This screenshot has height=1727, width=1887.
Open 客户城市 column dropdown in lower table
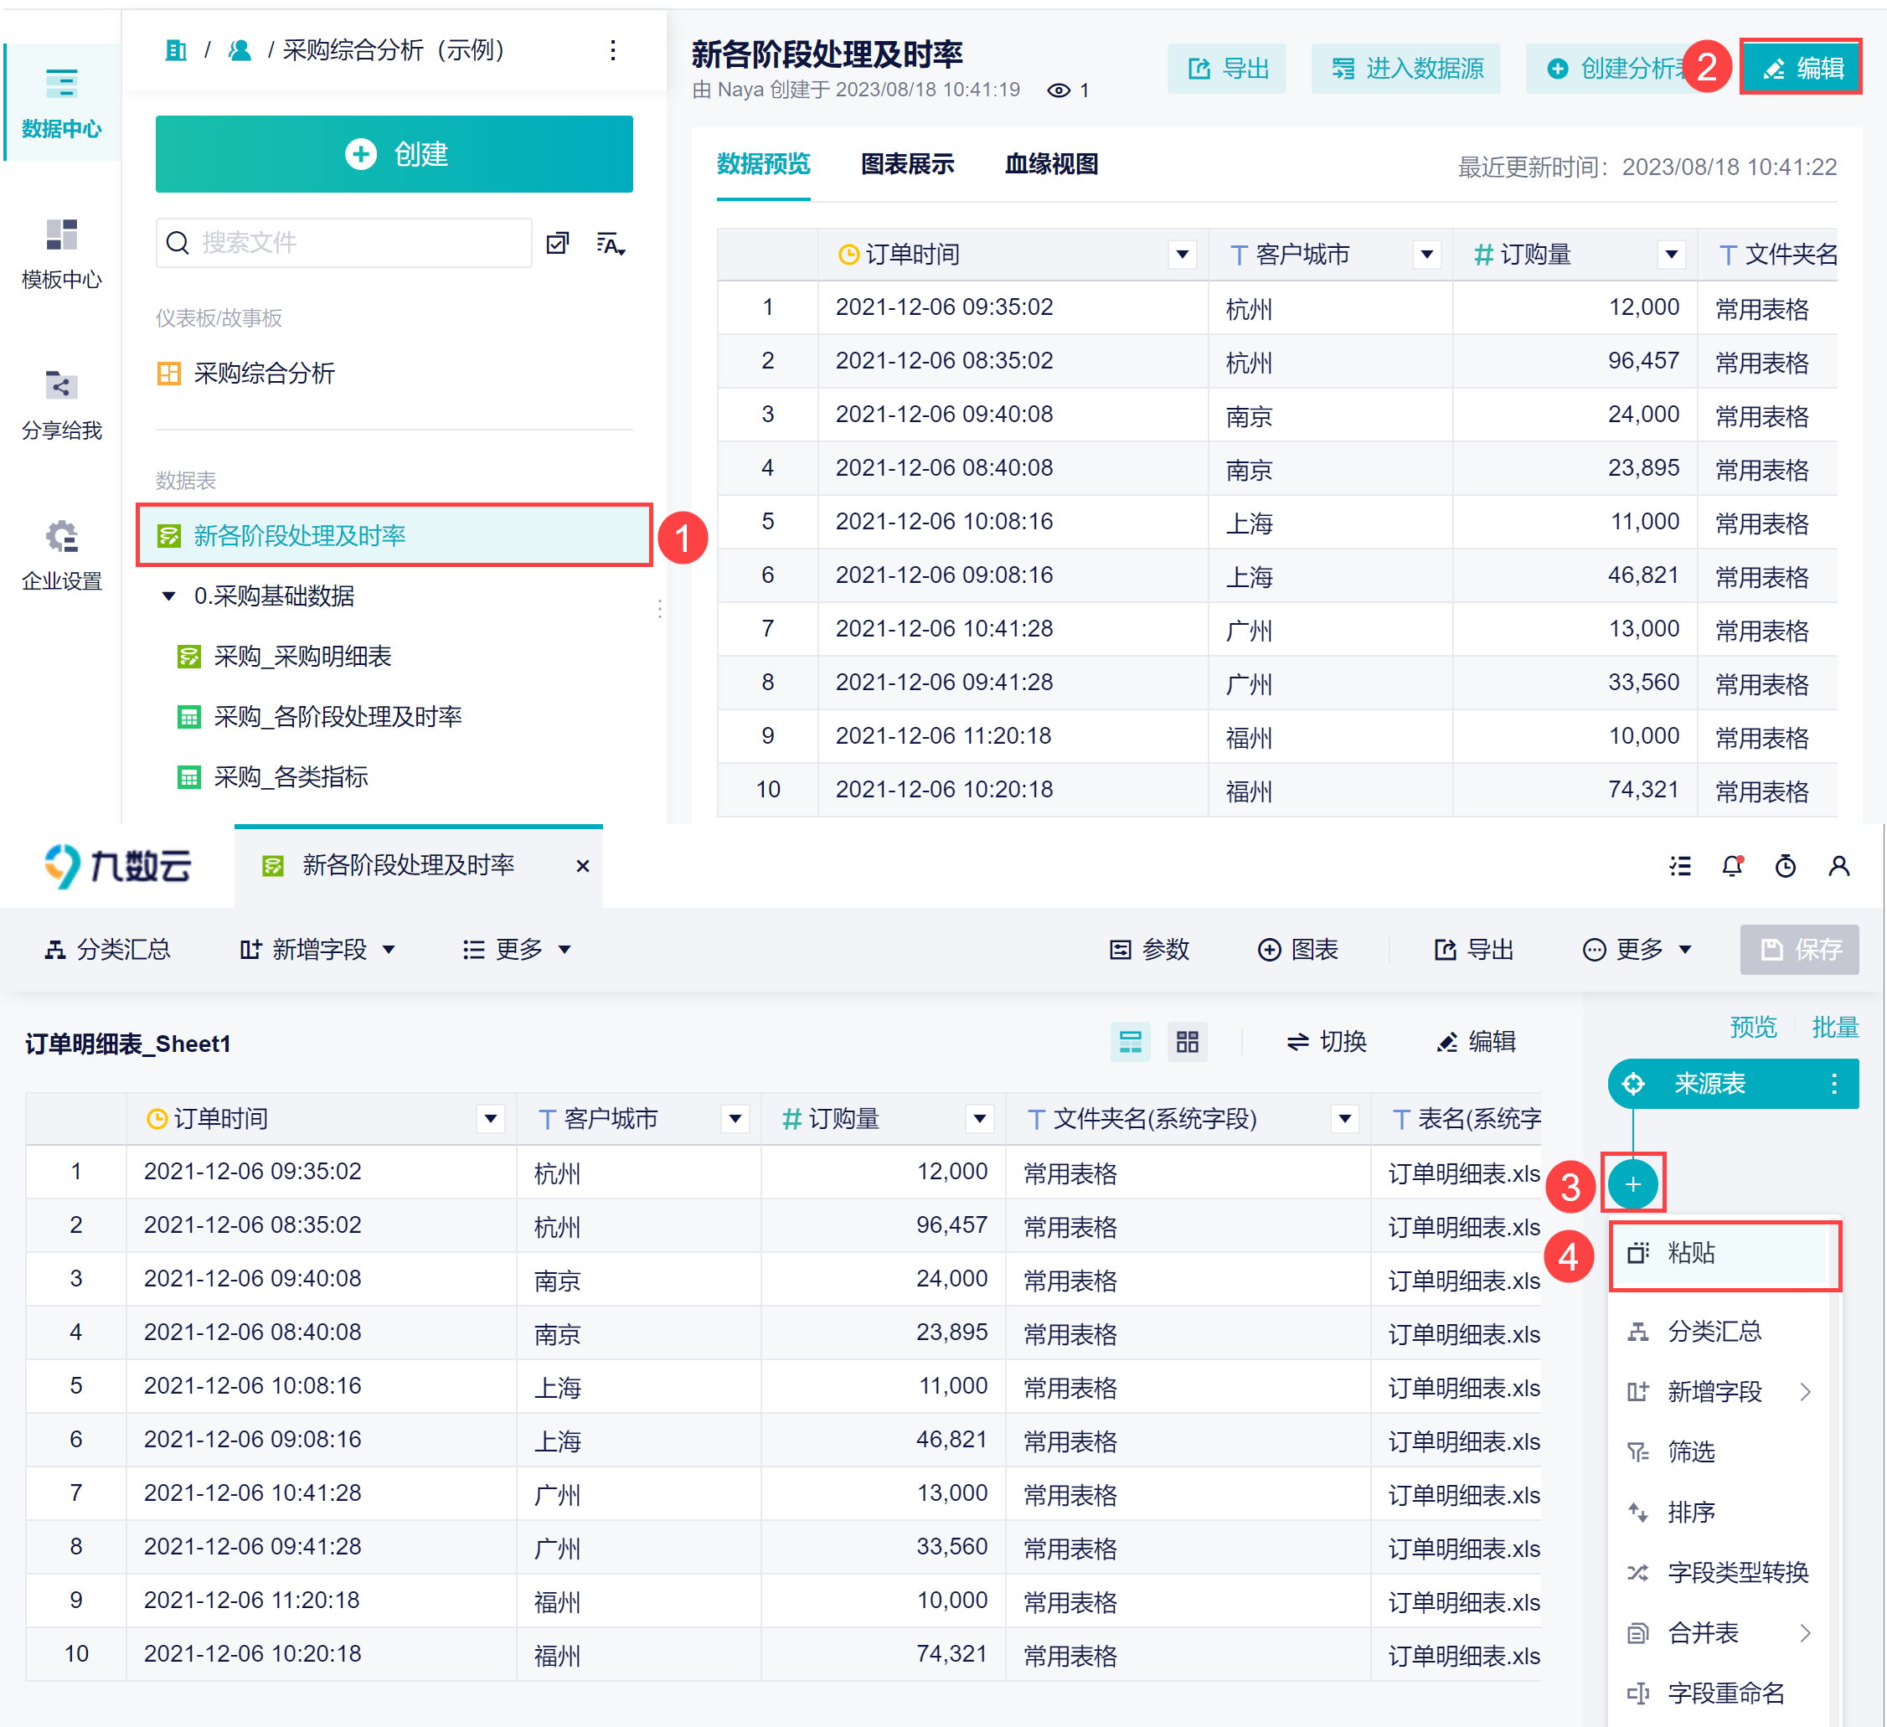tap(735, 1119)
